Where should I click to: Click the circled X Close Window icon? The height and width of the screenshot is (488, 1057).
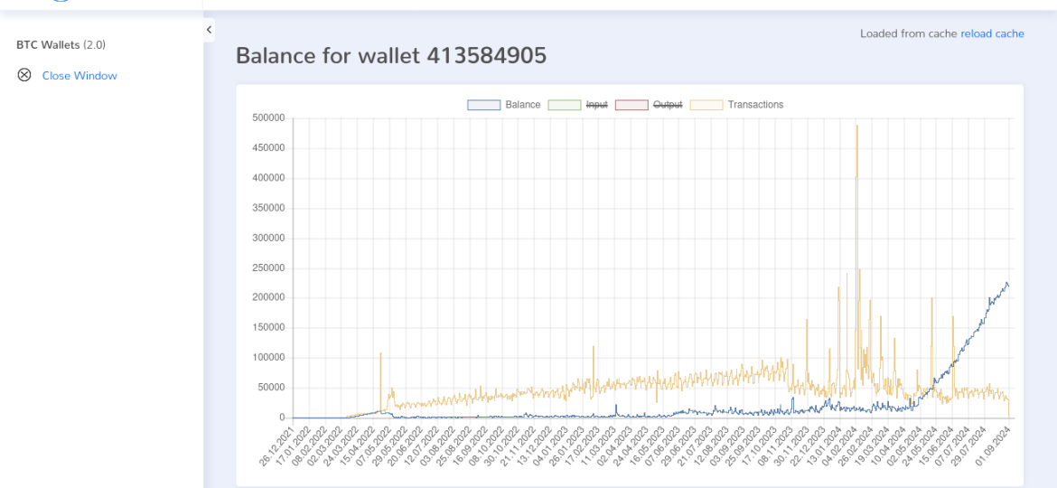tap(24, 75)
